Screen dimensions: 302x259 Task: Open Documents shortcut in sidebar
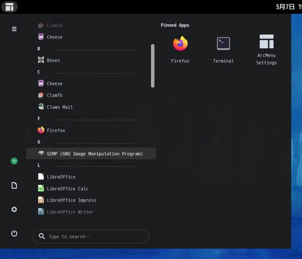click(x=14, y=185)
